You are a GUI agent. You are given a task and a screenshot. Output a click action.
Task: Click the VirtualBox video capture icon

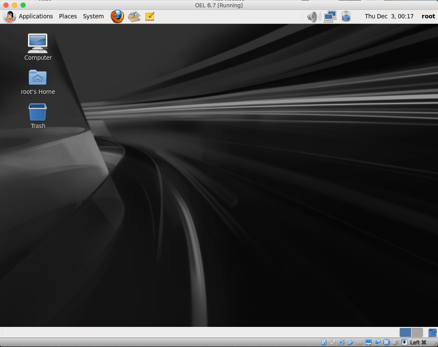click(377, 342)
